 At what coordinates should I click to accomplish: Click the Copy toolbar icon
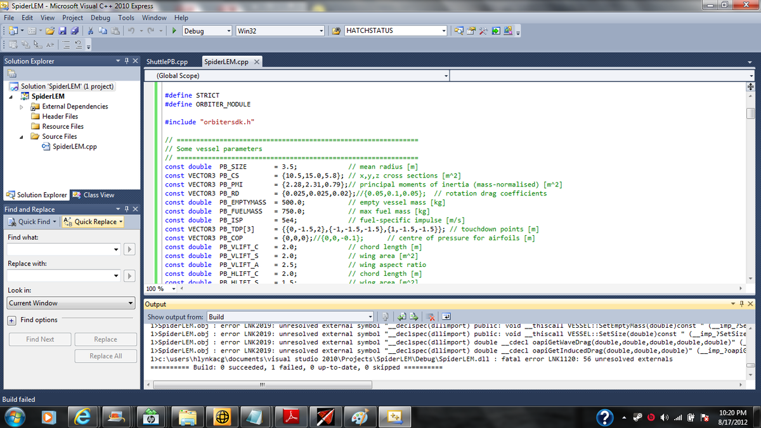[x=103, y=30]
